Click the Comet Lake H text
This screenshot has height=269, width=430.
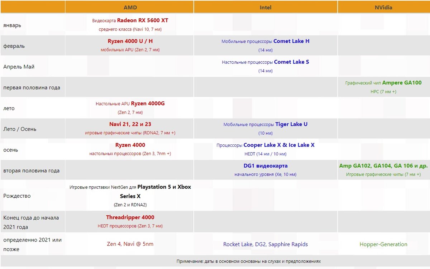(x=291, y=41)
